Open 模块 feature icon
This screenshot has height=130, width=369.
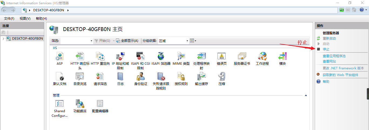[x=282, y=56]
